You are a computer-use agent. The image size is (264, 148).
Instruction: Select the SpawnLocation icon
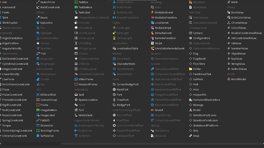tap(76, 100)
